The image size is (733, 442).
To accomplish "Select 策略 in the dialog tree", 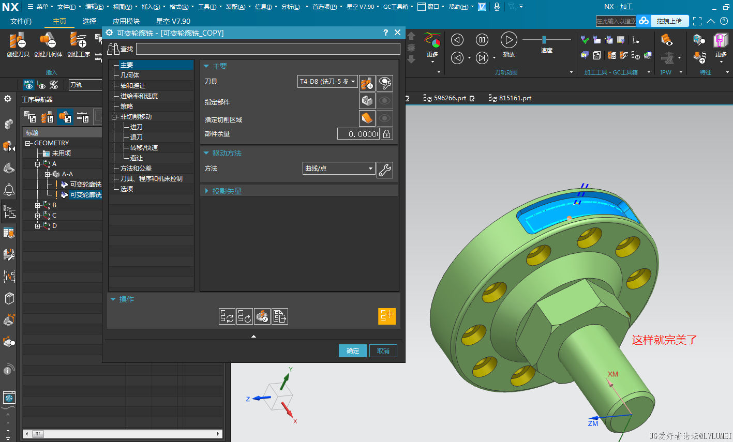I will click(127, 106).
